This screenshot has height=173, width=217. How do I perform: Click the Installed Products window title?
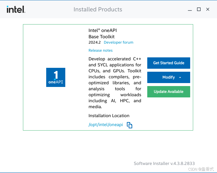pyautogui.click(x=98, y=10)
